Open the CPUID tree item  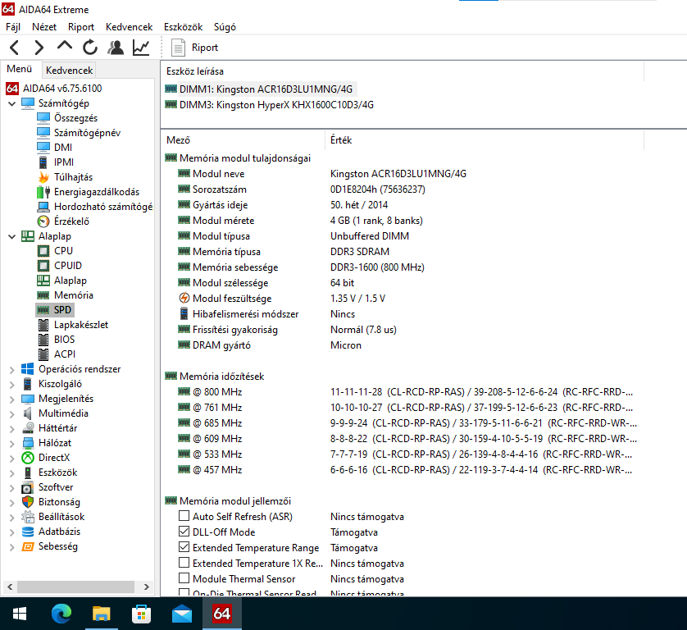[68, 266]
